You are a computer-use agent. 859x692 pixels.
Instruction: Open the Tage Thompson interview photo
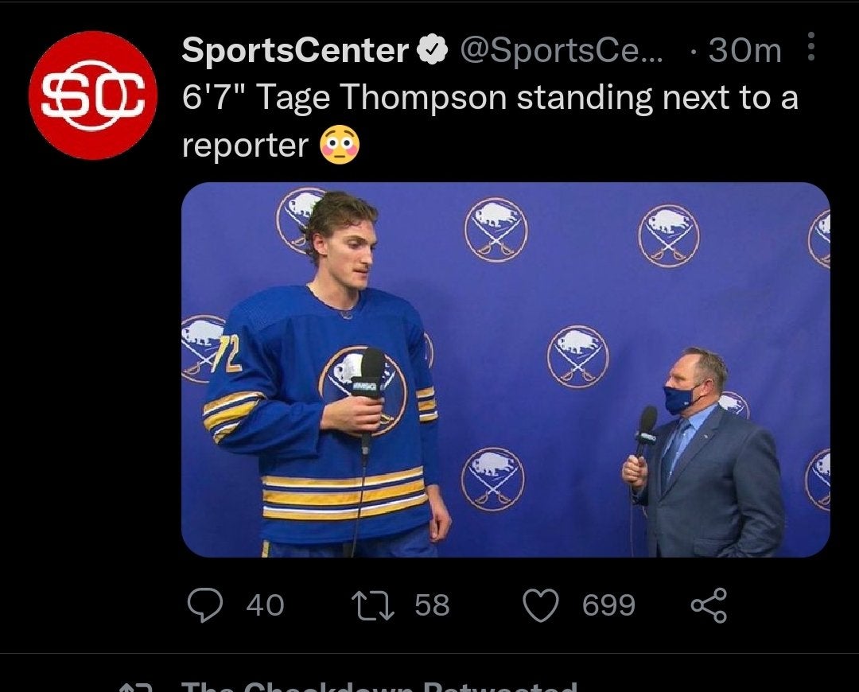505,369
